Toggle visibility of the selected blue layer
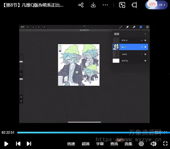 (x=145, y=47)
